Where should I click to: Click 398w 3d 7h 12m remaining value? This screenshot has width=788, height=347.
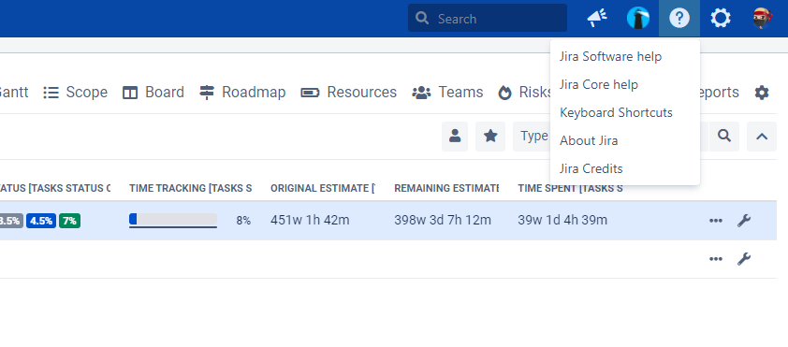[443, 221]
